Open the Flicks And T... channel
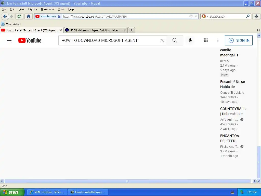 tap(230, 147)
